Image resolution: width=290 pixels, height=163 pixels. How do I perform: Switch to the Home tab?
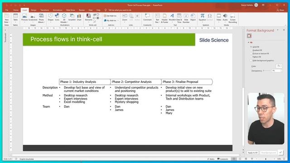[x=16, y=10]
